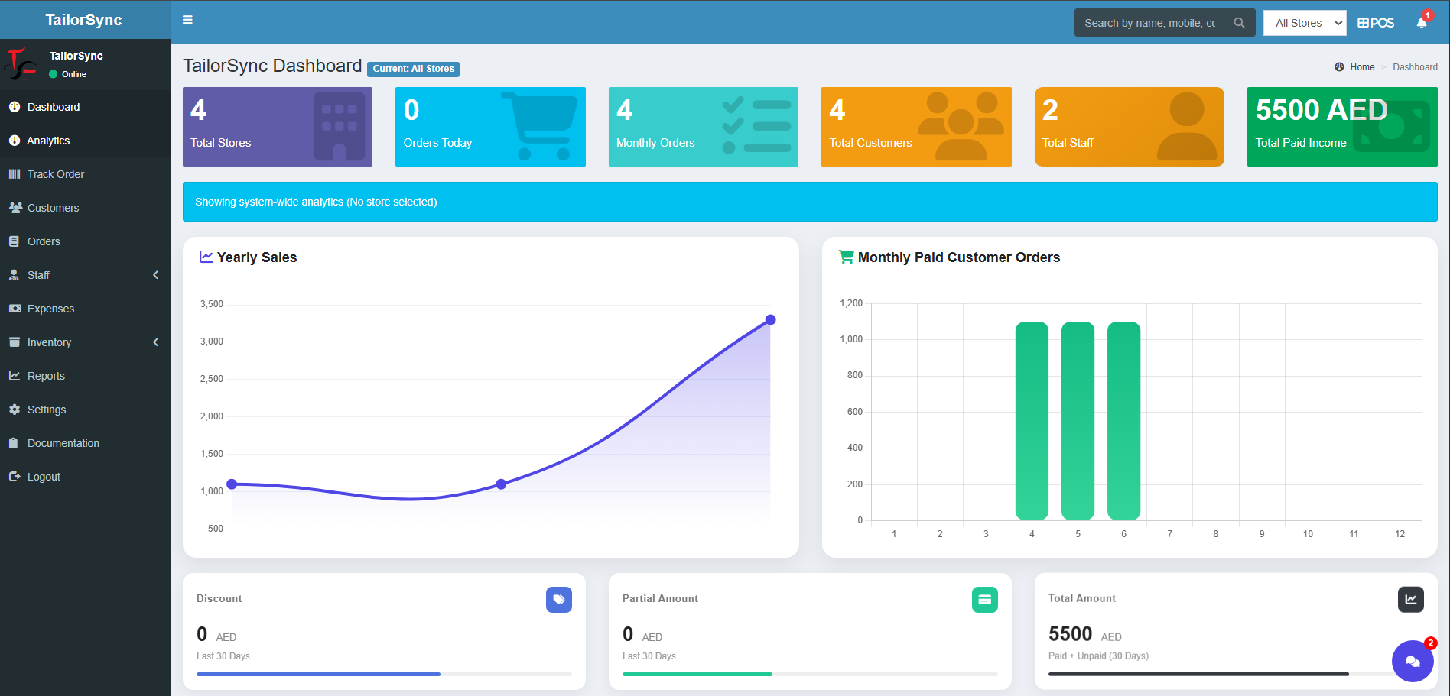Click the TailorSync brand title link
1450x696 pixels.
83,20
